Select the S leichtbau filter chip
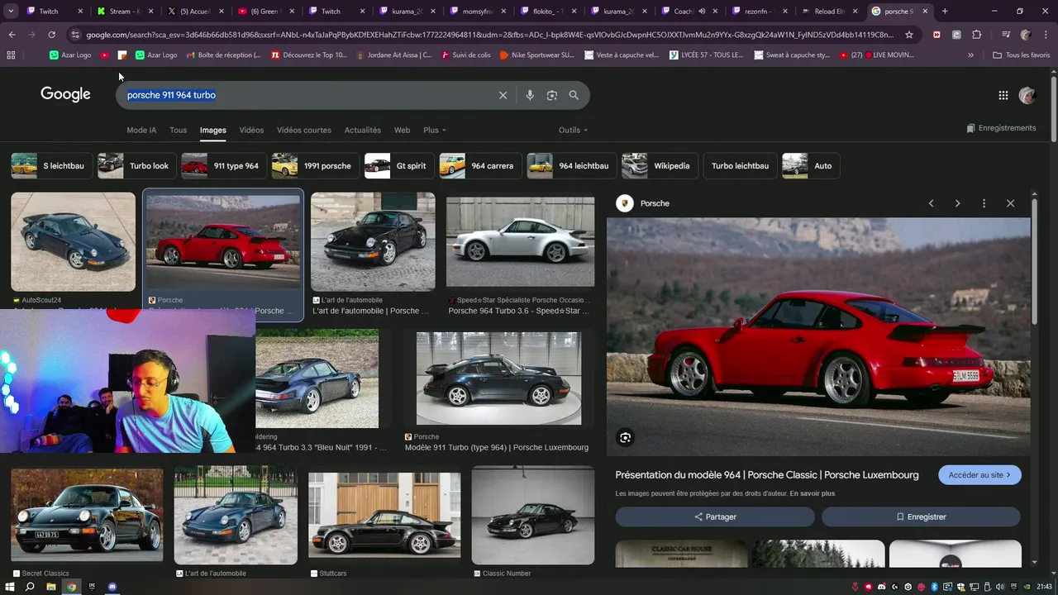This screenshot has height=595, width=1058. pos(50,166)
